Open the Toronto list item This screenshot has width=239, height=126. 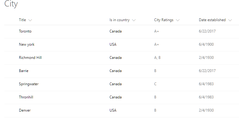tap(25, 31)
